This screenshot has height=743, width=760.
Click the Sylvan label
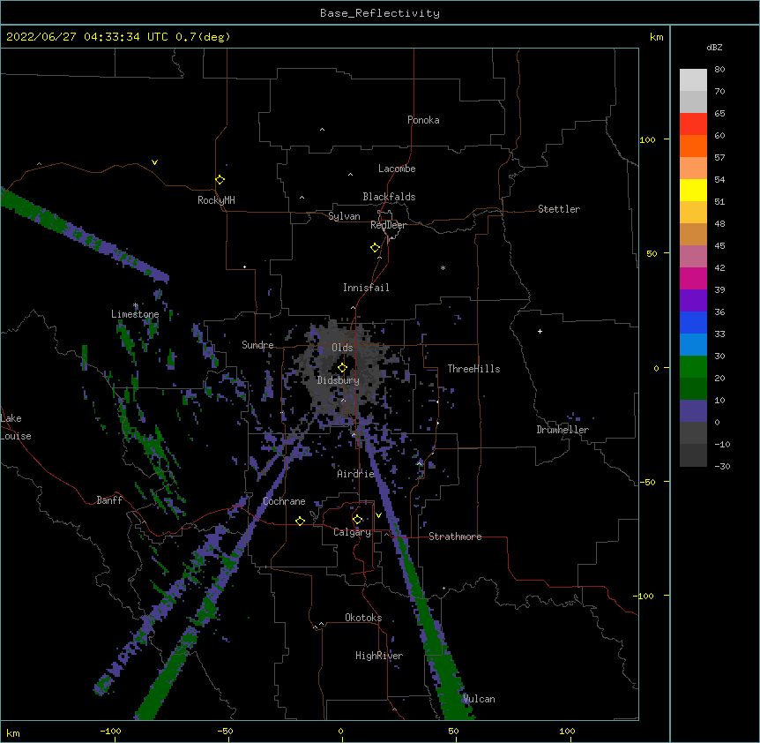click(x=344, y=216)
